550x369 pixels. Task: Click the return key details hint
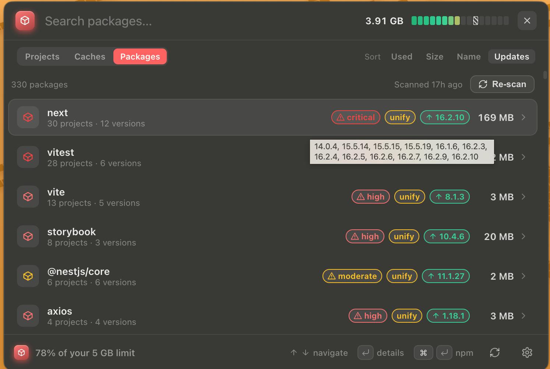pyautogui.click(x=365, y=352)
